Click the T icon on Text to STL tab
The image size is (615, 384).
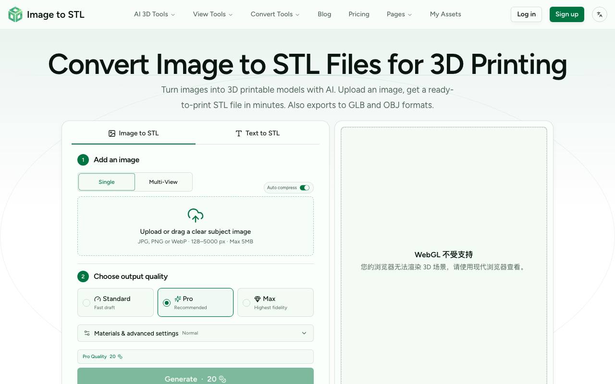point(239,133)
